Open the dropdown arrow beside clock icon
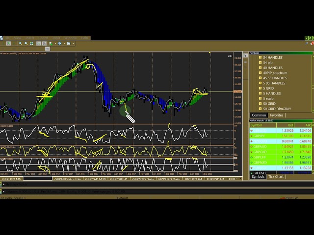This screenshot has height=235, width=314. click(x=64, y=44)
